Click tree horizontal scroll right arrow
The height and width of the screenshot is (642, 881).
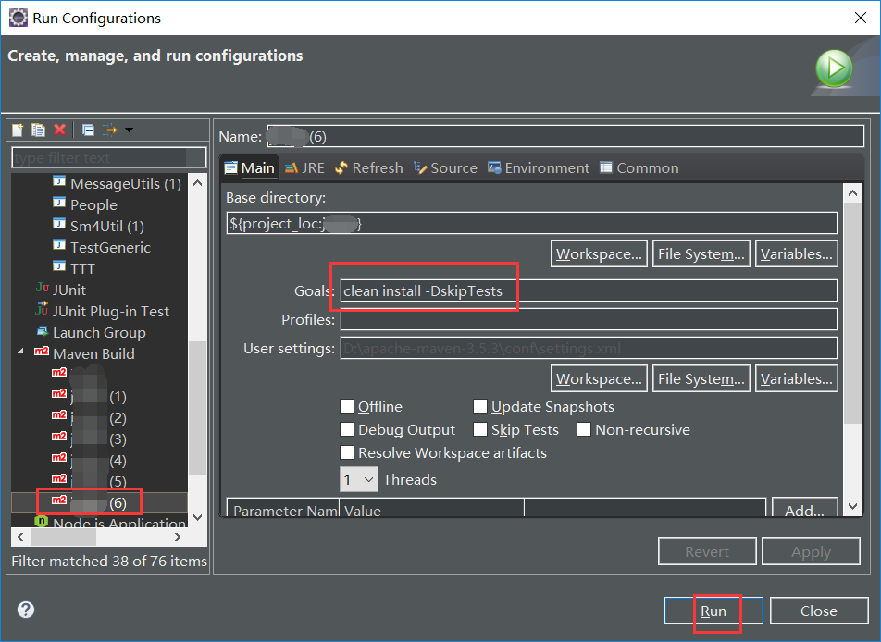pyautogui.click(x=178, y=537)
